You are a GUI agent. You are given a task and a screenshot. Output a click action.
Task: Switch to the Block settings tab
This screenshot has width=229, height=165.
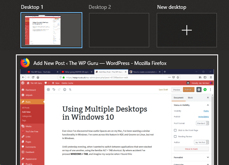click(190, 98)
